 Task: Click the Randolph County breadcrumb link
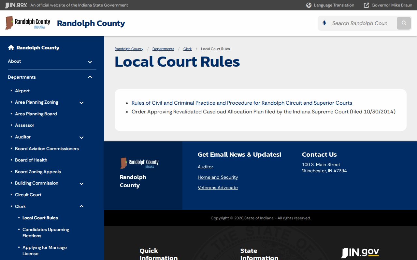pos(129,49)
